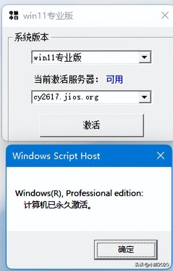The width and height of the screenshot is (173, 271).
Task: Click the 系统版本 group label
Action: [x=31, y=37]
